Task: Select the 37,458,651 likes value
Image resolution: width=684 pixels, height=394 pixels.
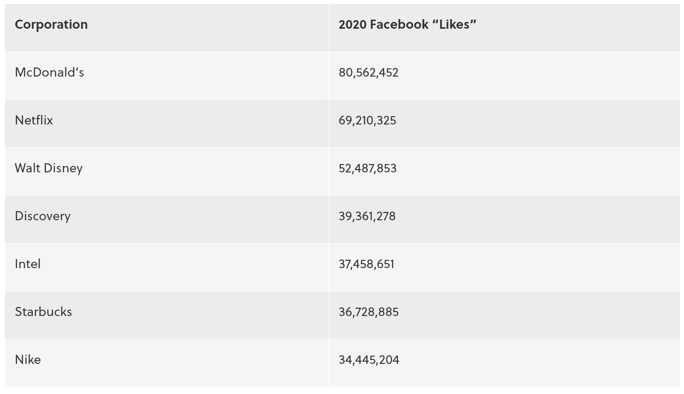Action: (x=366, y=264)
